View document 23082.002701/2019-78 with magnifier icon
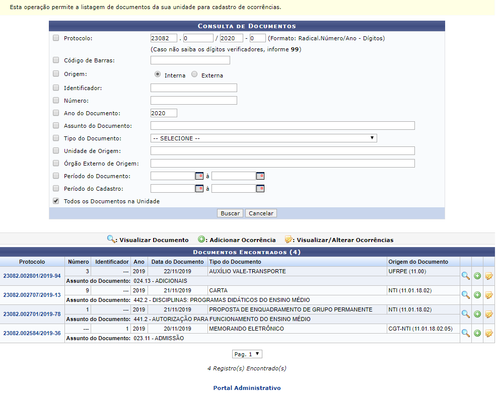496x394 pixels. pyautogui.click(x=465, y=314)
